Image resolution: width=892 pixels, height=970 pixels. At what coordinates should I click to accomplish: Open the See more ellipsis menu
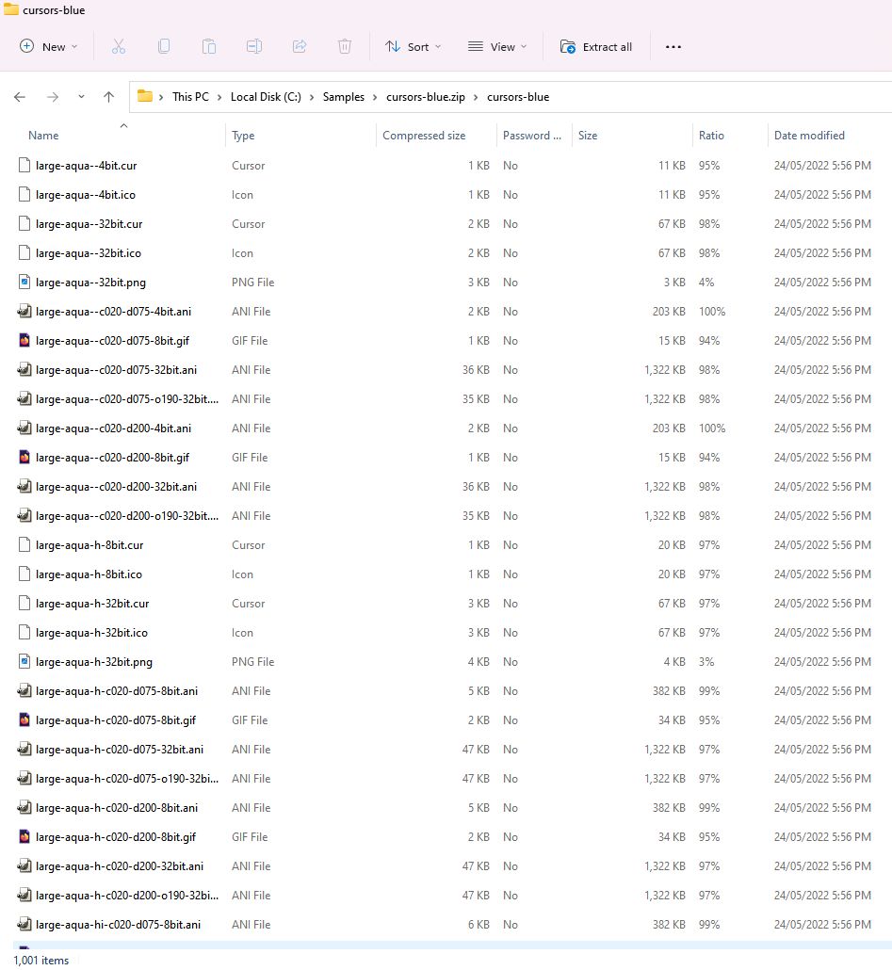[673, 46]
